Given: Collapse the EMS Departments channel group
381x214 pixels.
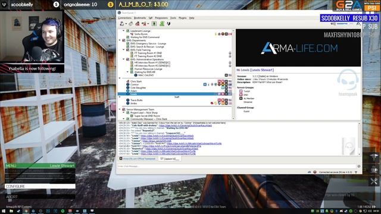Looking at the screenshot, I should (x=120, y=40).
